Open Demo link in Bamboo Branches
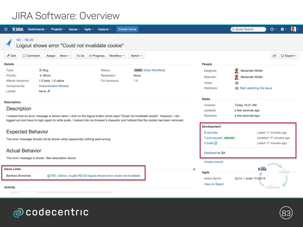This screenshot has width=303, height=227. tap(62, 176)
